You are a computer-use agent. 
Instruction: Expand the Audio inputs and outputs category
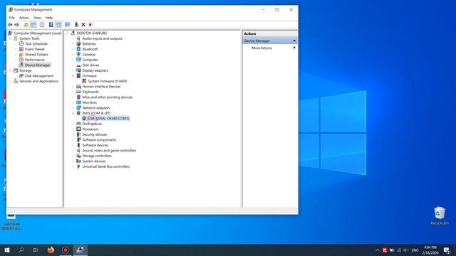[73, 38]
